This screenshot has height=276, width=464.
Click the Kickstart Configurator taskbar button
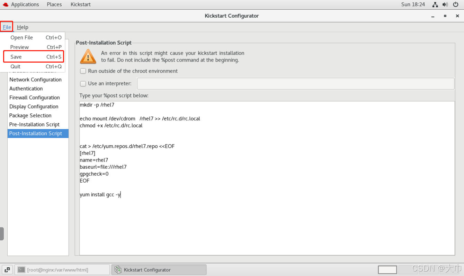159,270
